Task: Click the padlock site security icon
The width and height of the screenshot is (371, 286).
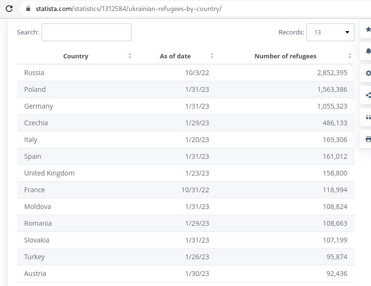Action: 27,9
